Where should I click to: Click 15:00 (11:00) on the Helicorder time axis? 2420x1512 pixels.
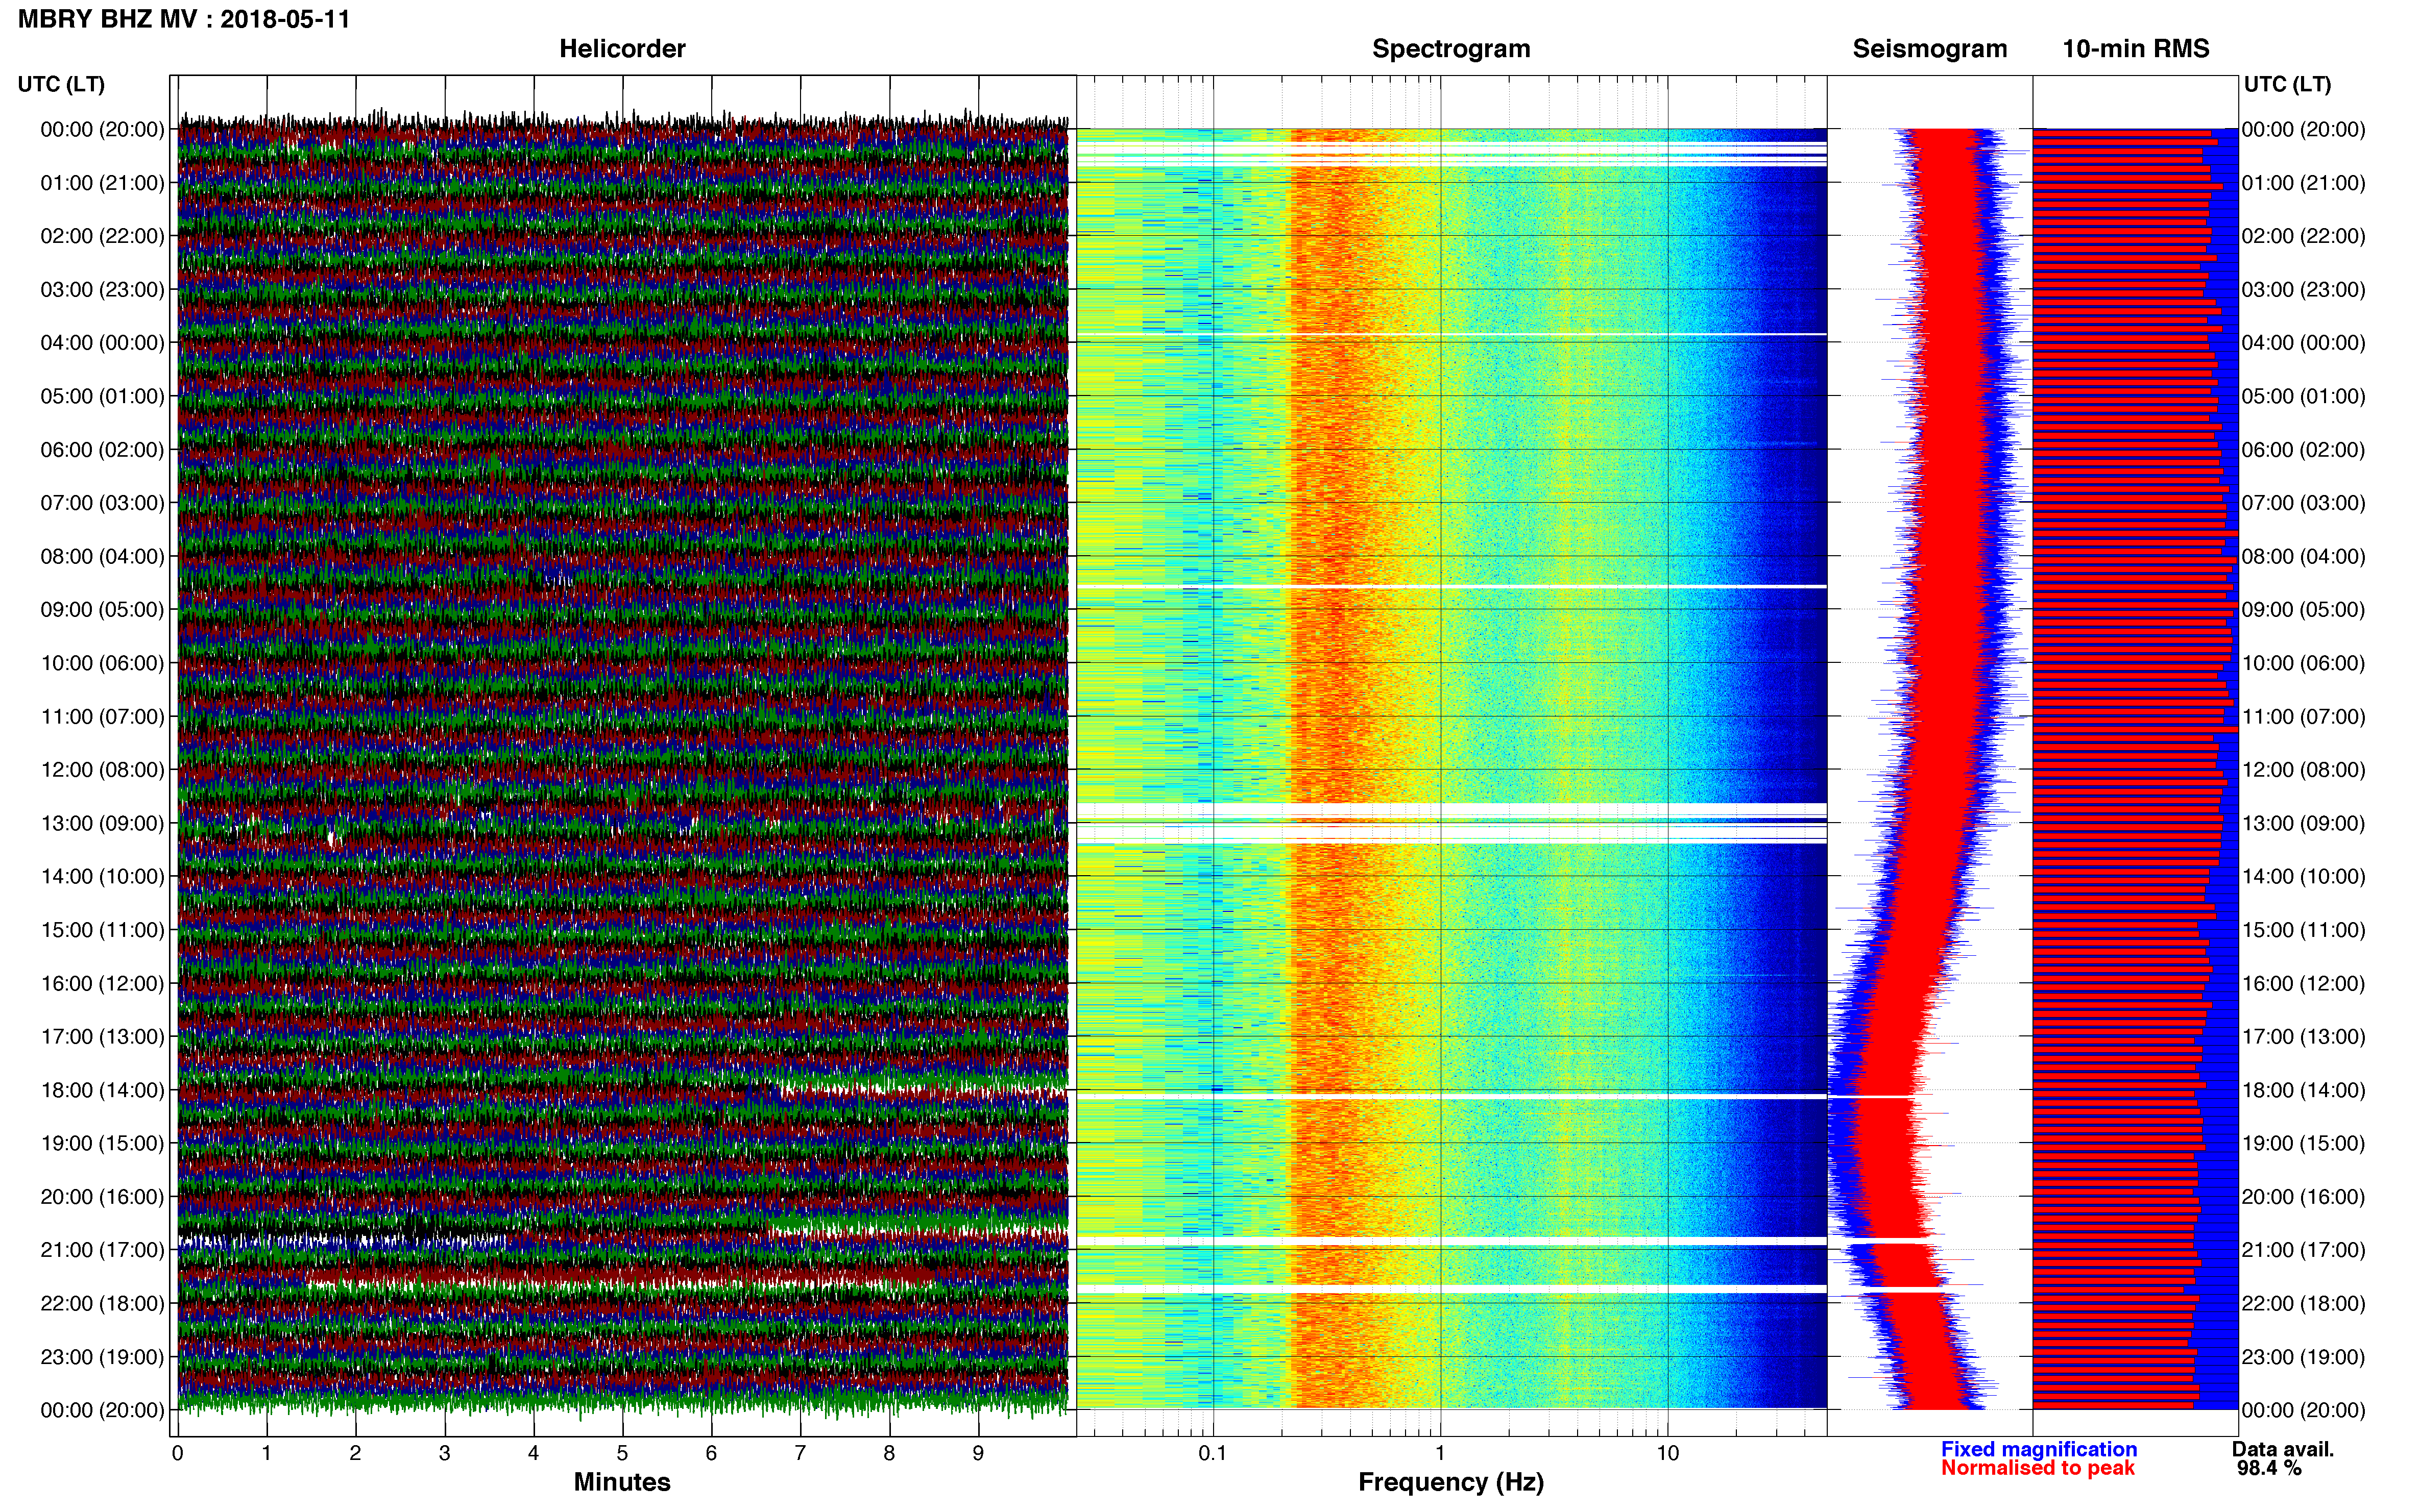tap(102, 930)
